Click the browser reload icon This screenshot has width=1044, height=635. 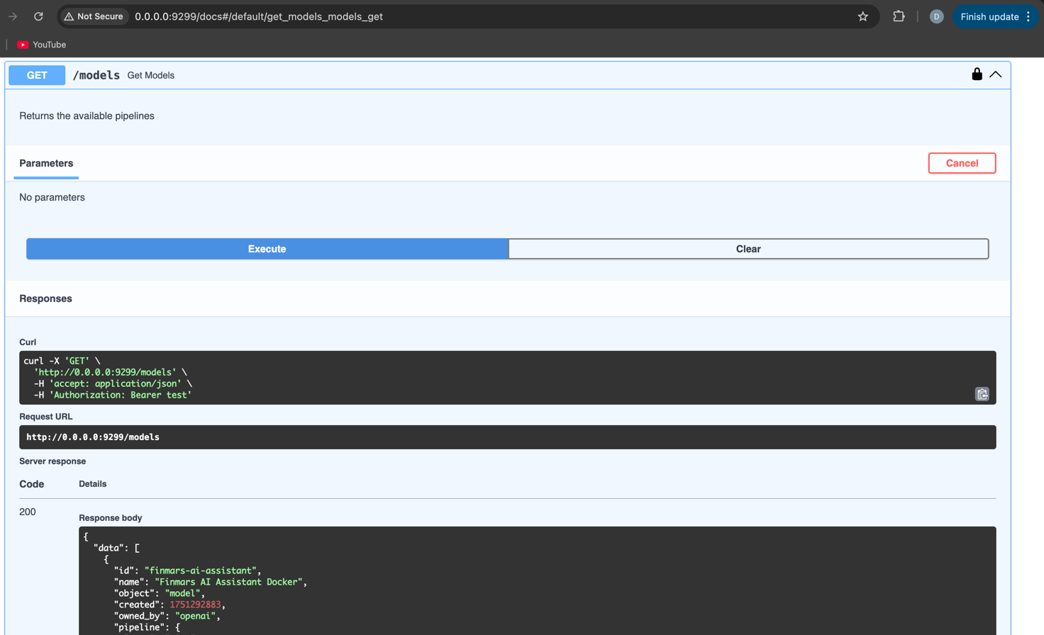pyautogui.click(x=38, y=16)
